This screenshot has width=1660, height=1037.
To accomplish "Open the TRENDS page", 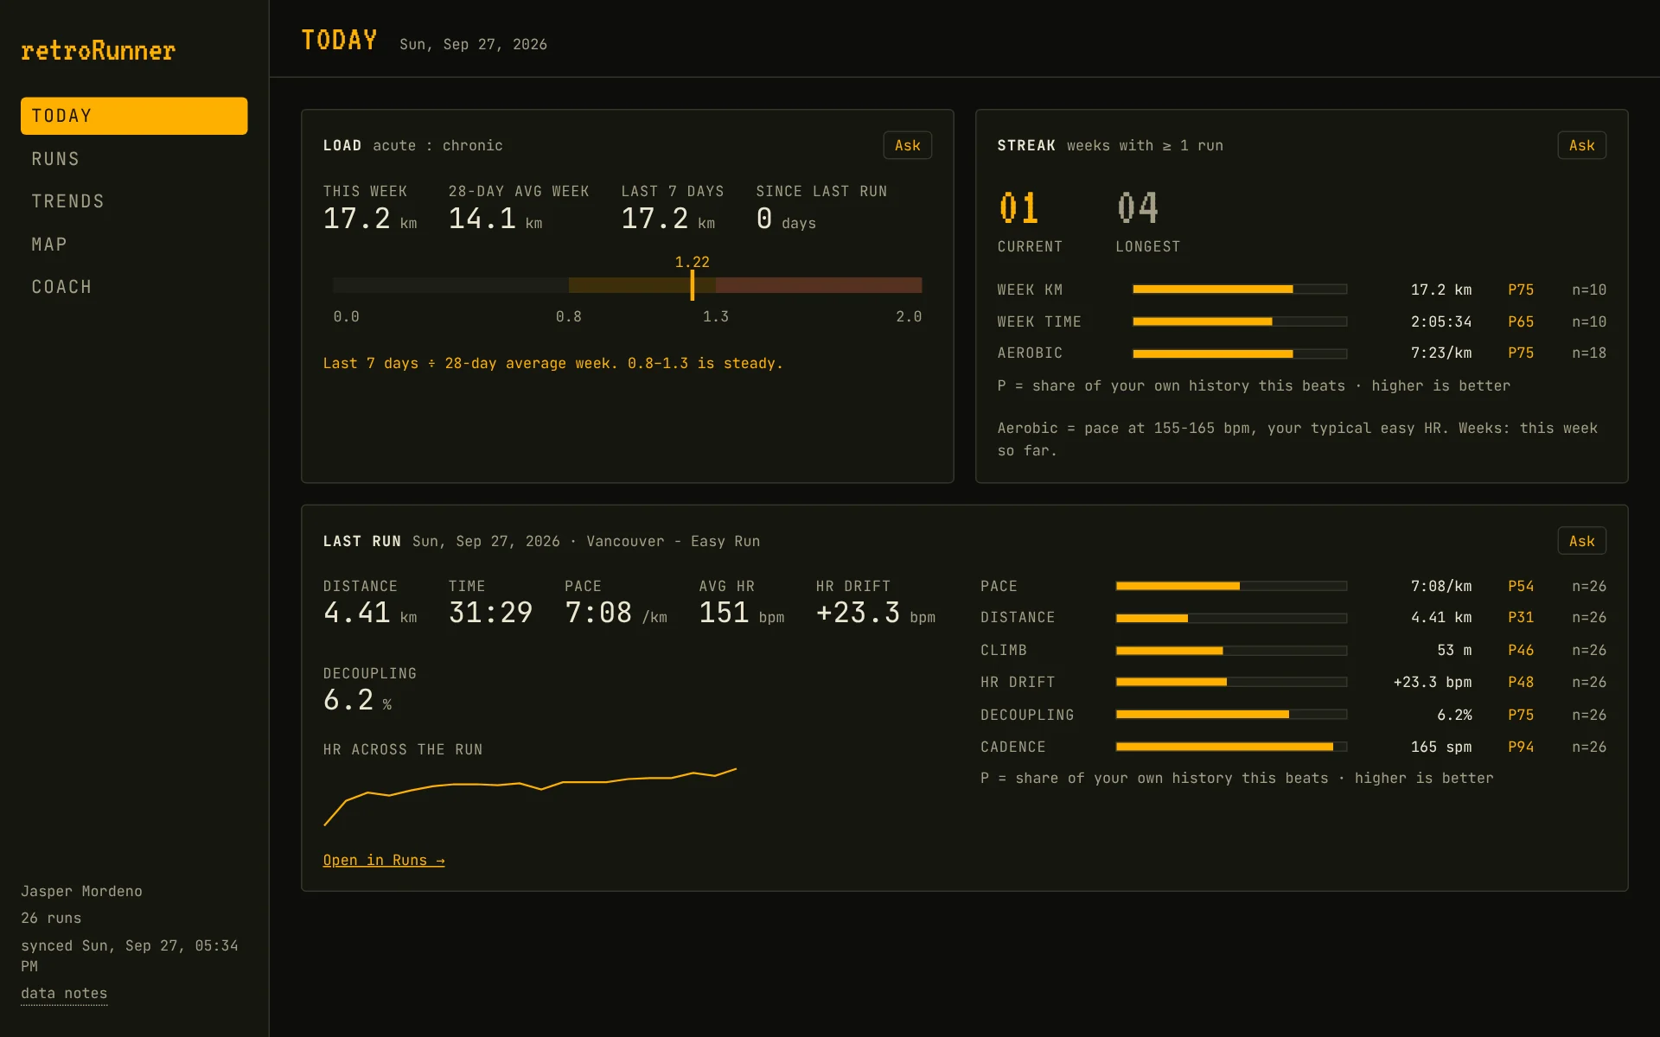I will [x=134, y=201].
